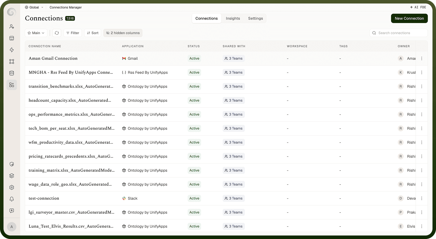The width and height of the screenshot is (436, 239).
Task: Click the 3 Teams badge on test-connection row
Action: pyautogui.click(x=233, y=198)
